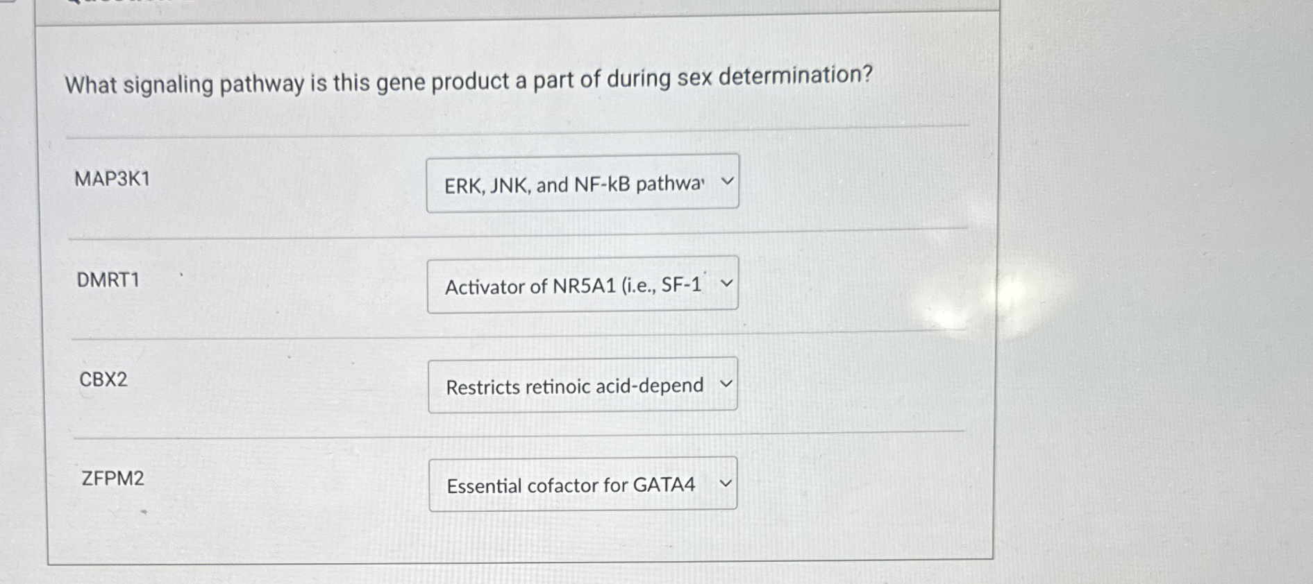Choose Restricts retinoic acid-dependent answer
The image size is (1313, 584).
pyautogui.click(x=574, y=387)
